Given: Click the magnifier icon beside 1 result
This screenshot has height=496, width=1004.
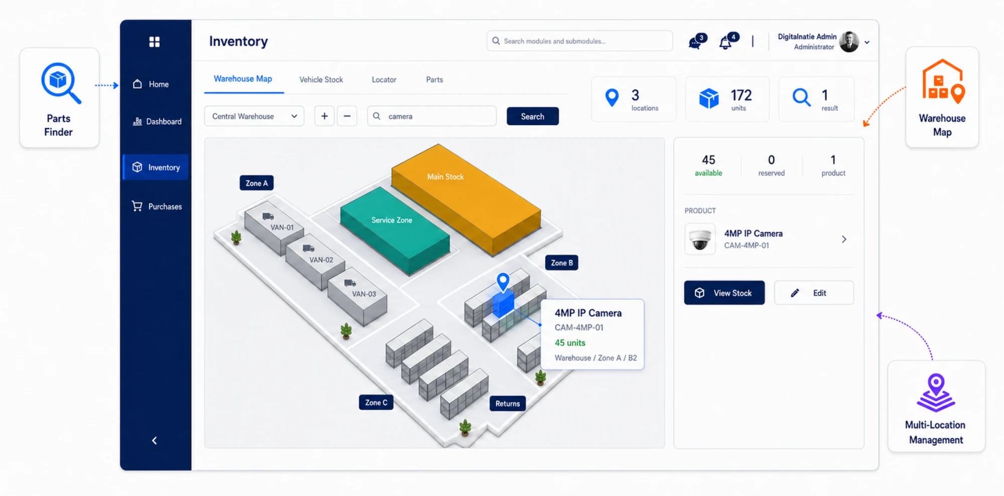Looking at the screenshot, I should pos(801,97).
